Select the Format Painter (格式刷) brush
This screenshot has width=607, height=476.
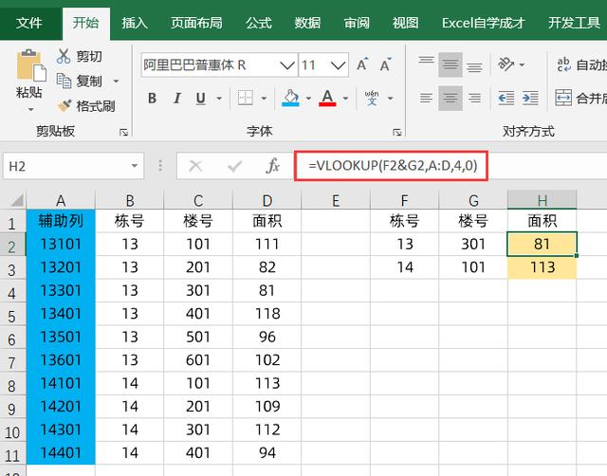[64, 105]
